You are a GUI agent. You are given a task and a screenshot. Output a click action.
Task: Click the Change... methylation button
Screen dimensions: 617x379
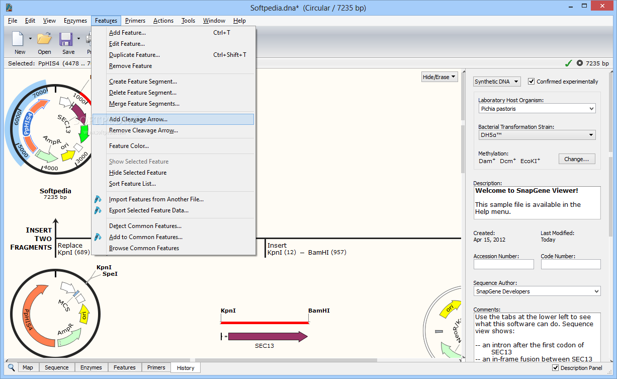point(577,159)
